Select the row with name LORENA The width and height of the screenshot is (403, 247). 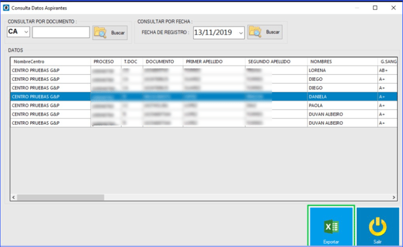(204, 70)
